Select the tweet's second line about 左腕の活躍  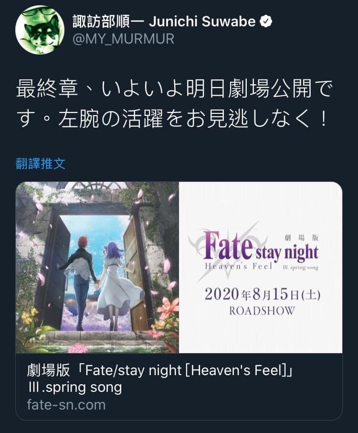click(172, 119)
